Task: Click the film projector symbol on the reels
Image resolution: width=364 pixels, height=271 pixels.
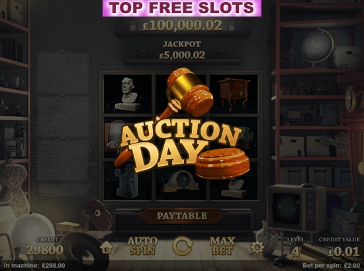Action: point(126,180)
